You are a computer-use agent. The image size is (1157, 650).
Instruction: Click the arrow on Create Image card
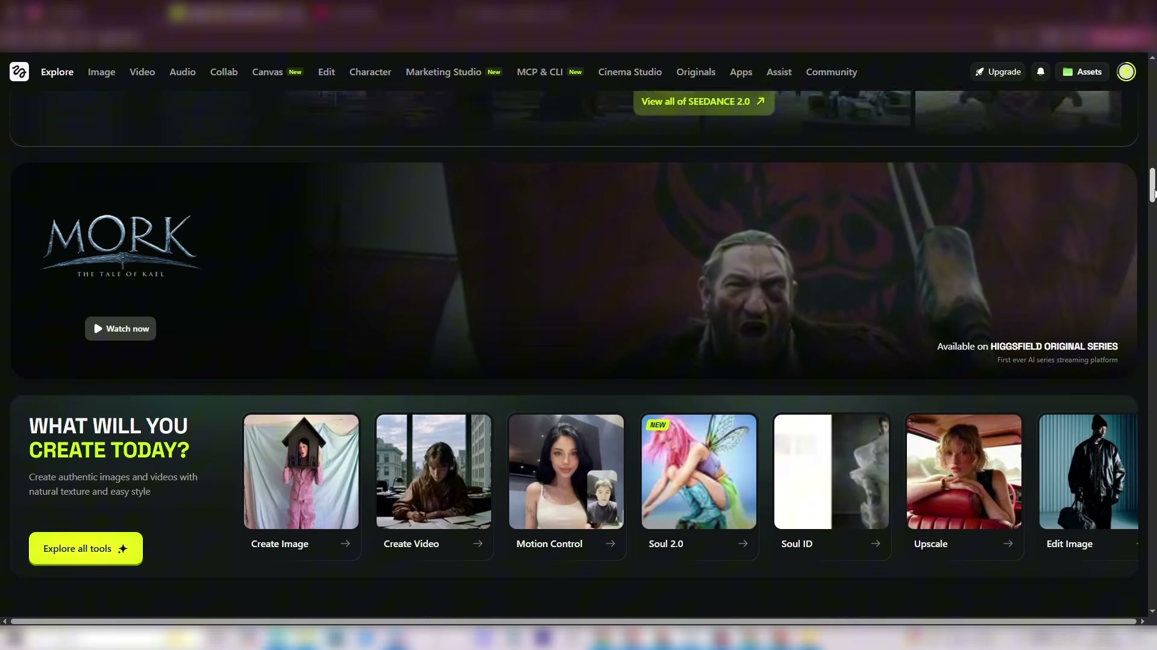[345, 543]
